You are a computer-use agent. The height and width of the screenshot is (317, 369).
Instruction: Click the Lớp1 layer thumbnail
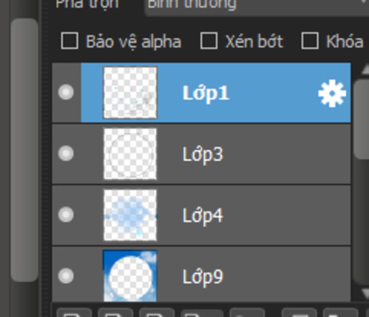point(130,93)
